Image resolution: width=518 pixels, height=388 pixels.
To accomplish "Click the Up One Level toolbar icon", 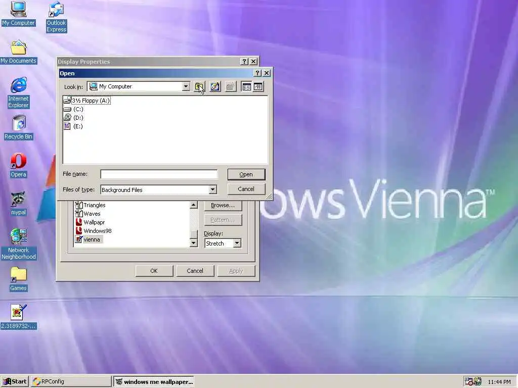I will (199, 87).
